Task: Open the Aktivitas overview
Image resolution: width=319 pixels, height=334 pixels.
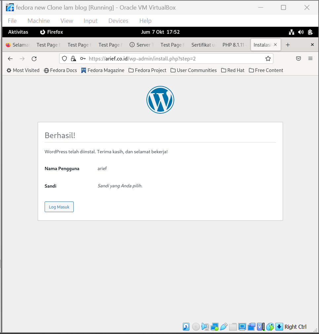Action: [x=18, y=32]
